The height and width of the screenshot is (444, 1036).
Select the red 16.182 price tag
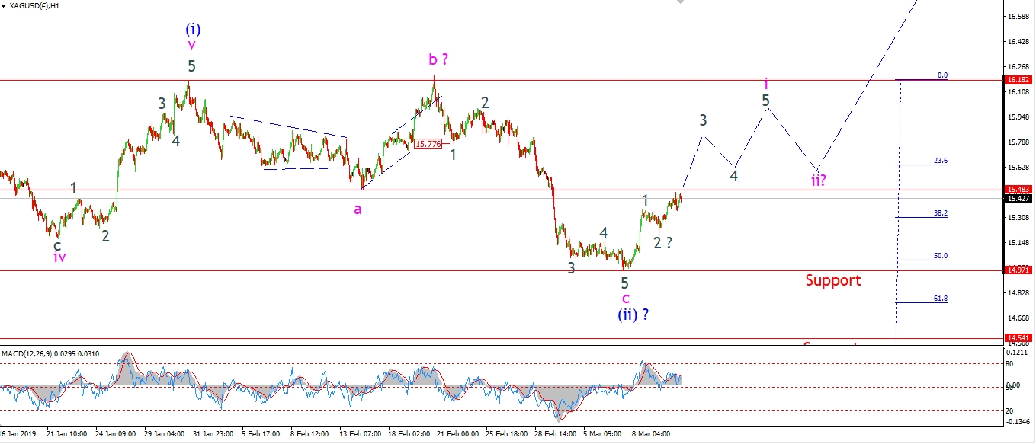1018,80
